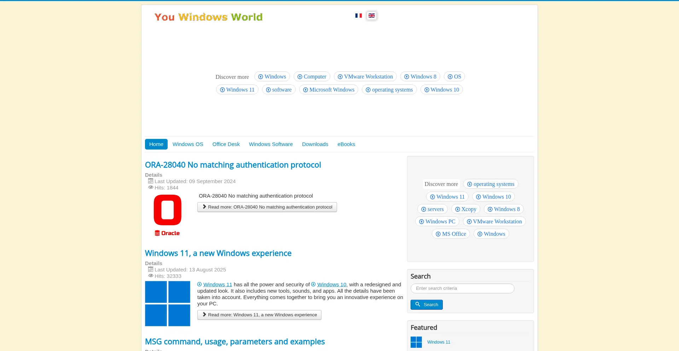Open the Home menu tab
Screen dimensions: 679x351
(156, 144)
